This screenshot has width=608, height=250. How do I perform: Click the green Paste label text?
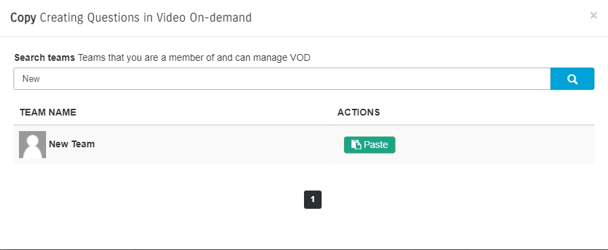tap(376, 145)
